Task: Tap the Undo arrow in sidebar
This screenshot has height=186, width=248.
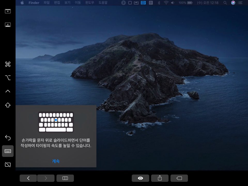Action: pyautogui.click(x=8, y=137)
